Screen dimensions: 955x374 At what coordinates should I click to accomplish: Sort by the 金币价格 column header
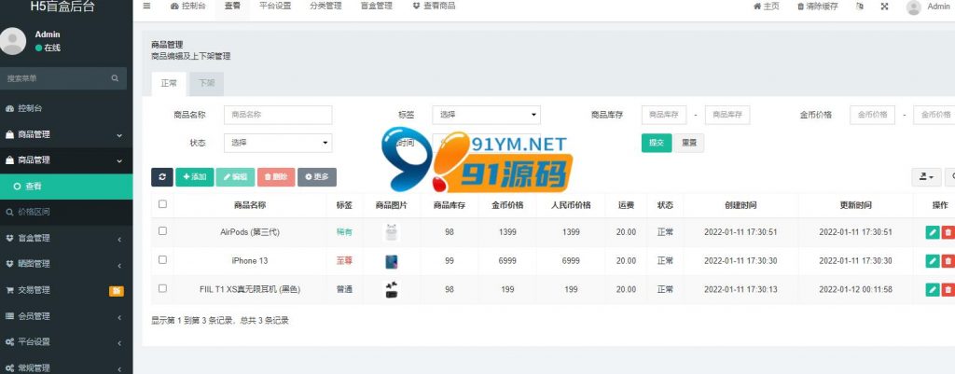[507, 205]
